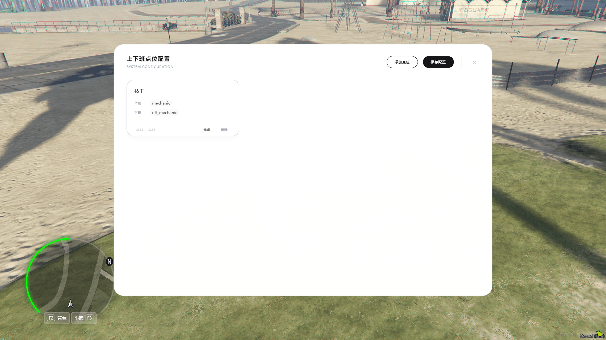Click the player arrow on minimap
Viewport: 606px width, 340px height.
pos(70,303)
